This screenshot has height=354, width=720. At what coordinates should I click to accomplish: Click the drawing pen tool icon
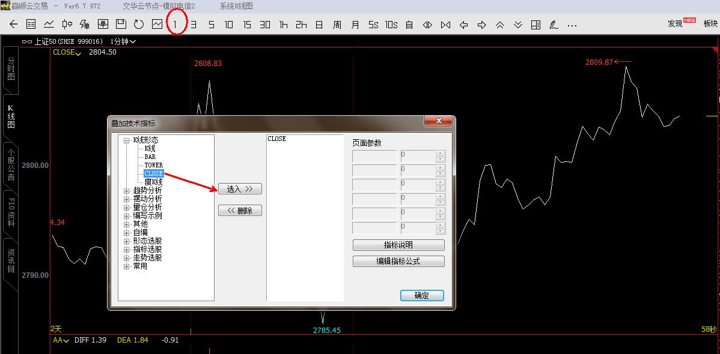click(554, 25)
